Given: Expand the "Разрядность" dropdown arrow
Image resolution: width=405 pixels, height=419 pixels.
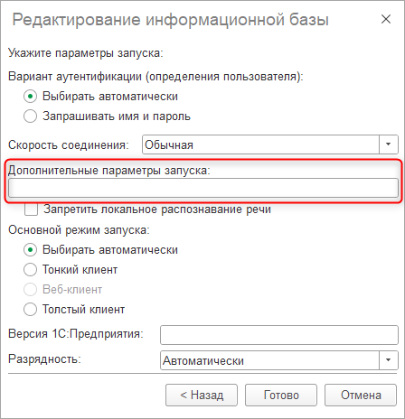Looking at the screenshot, I should click(388, 360).
